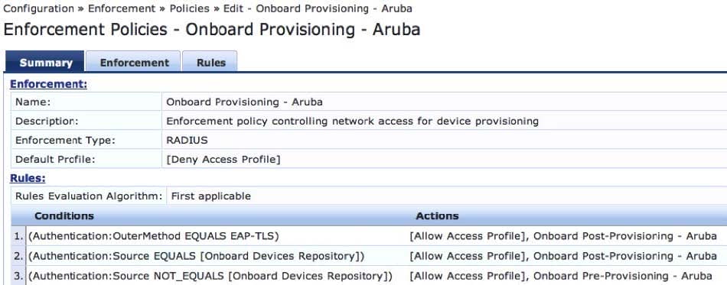This screenshot has width=727, height=285.
Task: Click Configuration in the breadcrumb
Action: [x=38, y=8]
